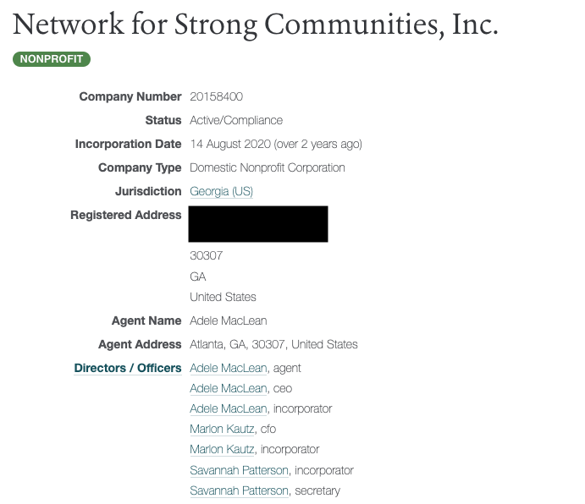
Task: Click the company number 20158400
Action: (x=216, y=97)
